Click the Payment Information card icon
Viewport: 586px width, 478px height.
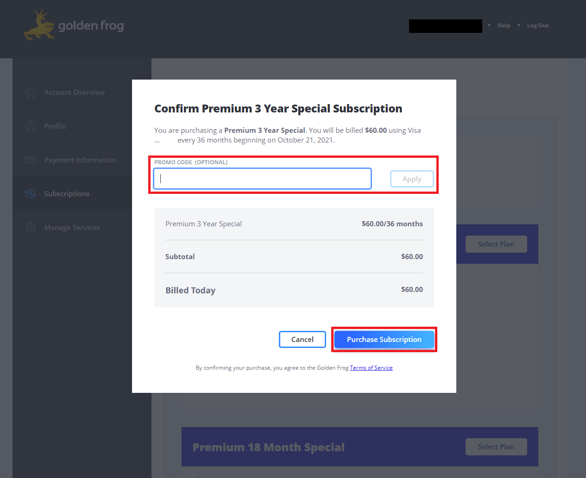pyautogui.click(x=30, y=160)
